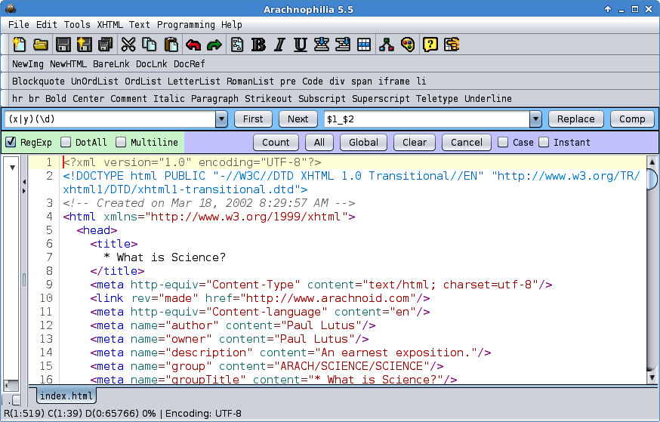The image size is (660, 422).
Task: Create a new document with the New icon
Action: tap(19, 45)
